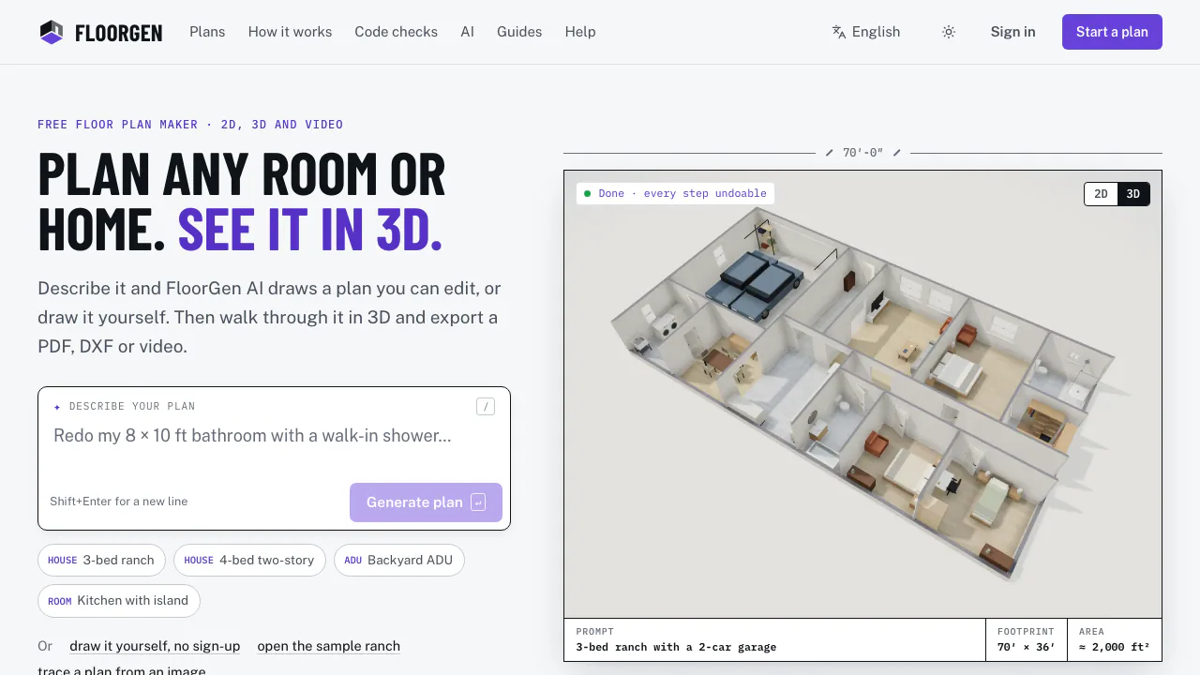The image size is (1200, 675).
Task: Click the Generate plan button
Action: coord(426,502)
